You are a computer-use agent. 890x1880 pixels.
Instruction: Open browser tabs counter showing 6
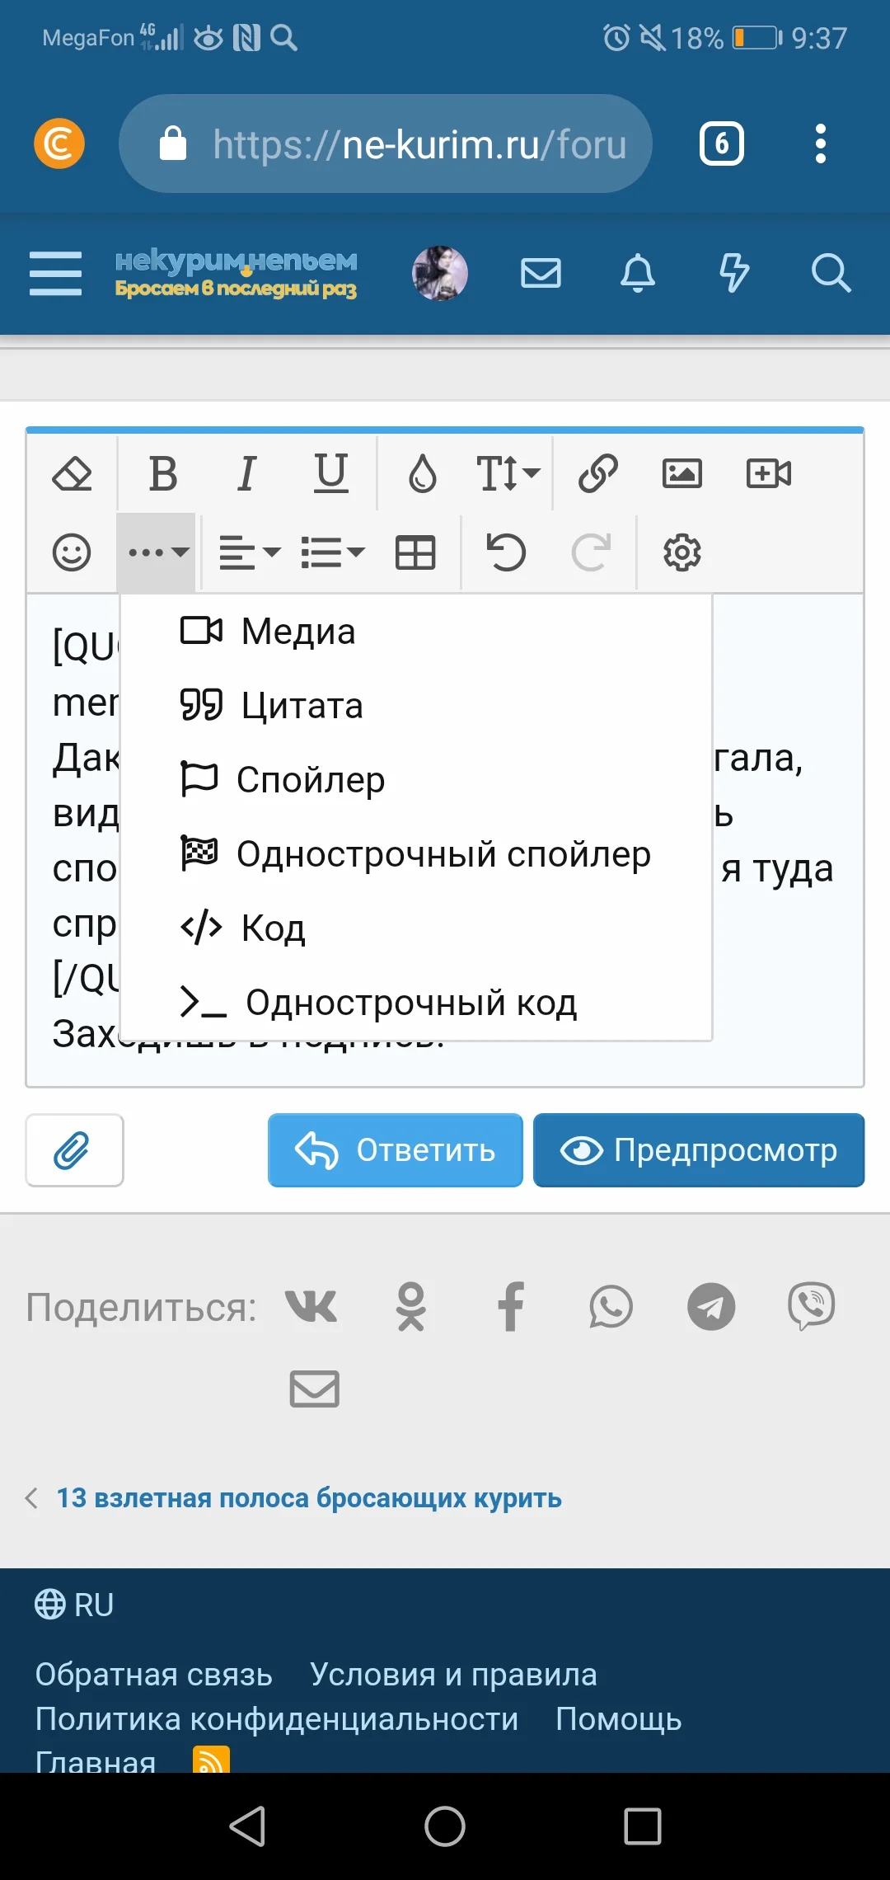(x=722, y=143)
